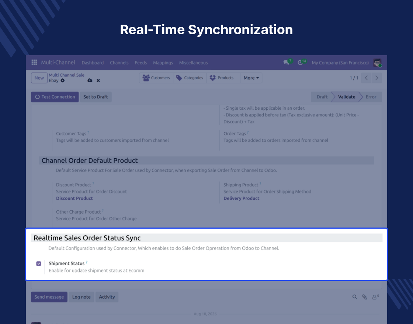Click the gear icon next to Ebay
The image size is (413, 324).
pos(63,81)
